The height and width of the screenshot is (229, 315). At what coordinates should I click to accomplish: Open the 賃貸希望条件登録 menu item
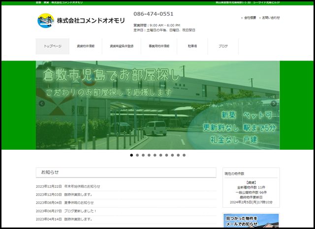tap(122, 46)
